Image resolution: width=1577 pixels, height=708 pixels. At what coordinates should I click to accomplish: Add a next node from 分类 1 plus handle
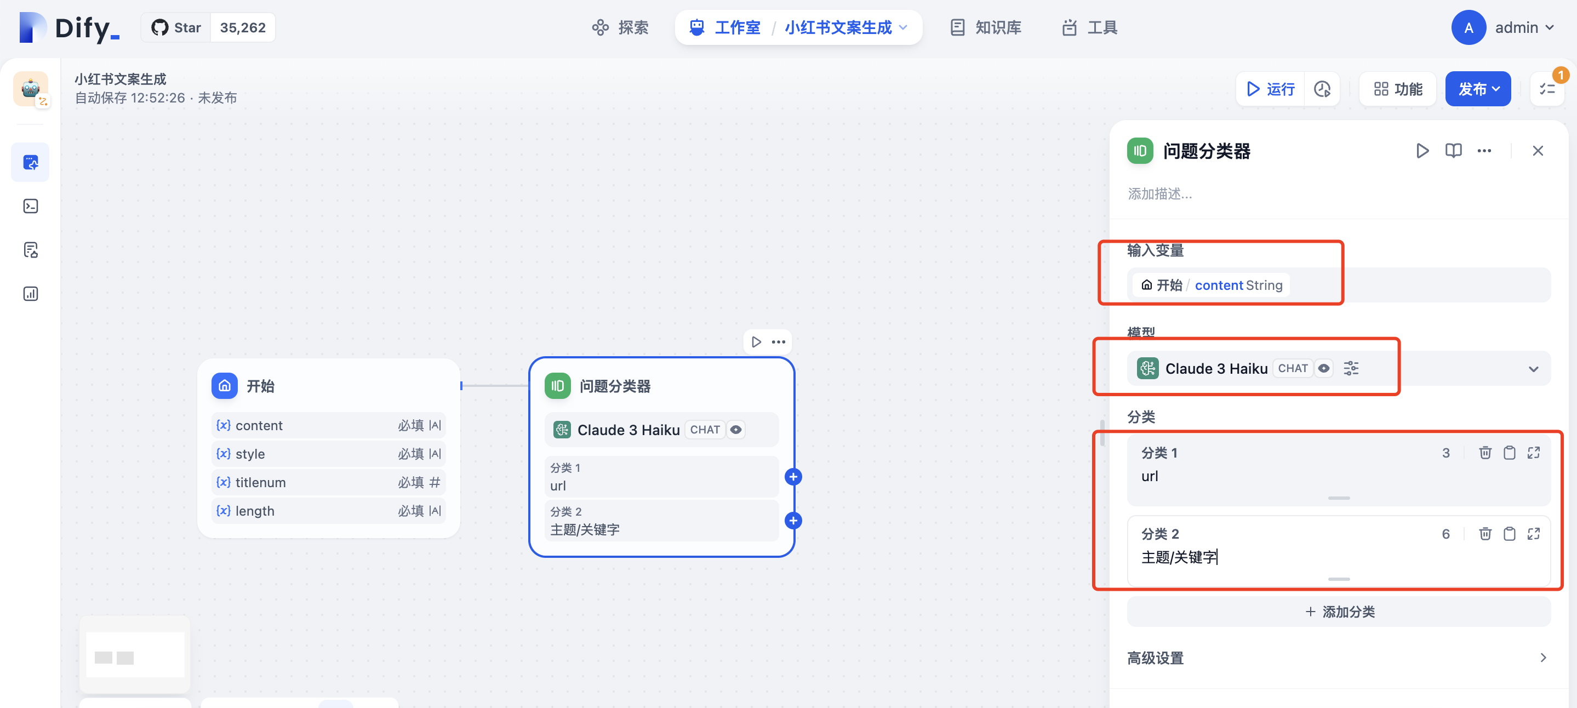[793, 477]
